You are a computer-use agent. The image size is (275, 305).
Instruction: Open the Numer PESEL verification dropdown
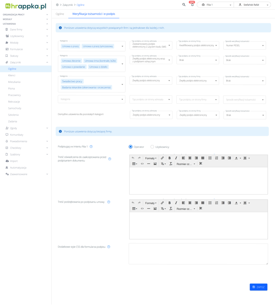244,46
